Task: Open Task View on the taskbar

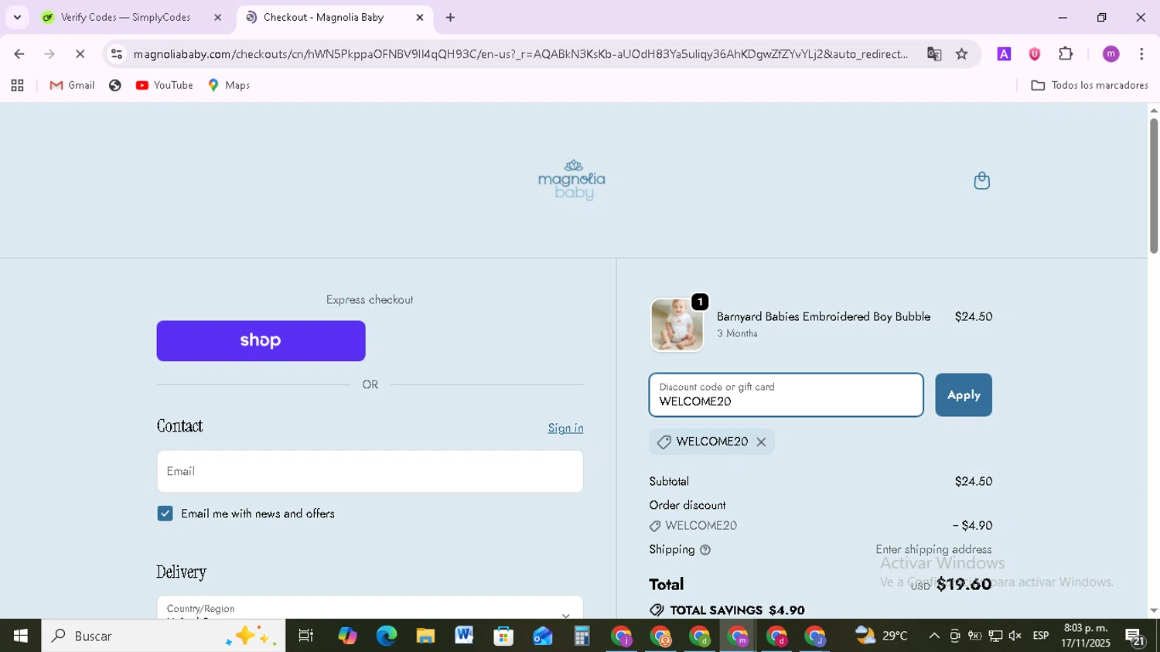Action: coord(306,636)
